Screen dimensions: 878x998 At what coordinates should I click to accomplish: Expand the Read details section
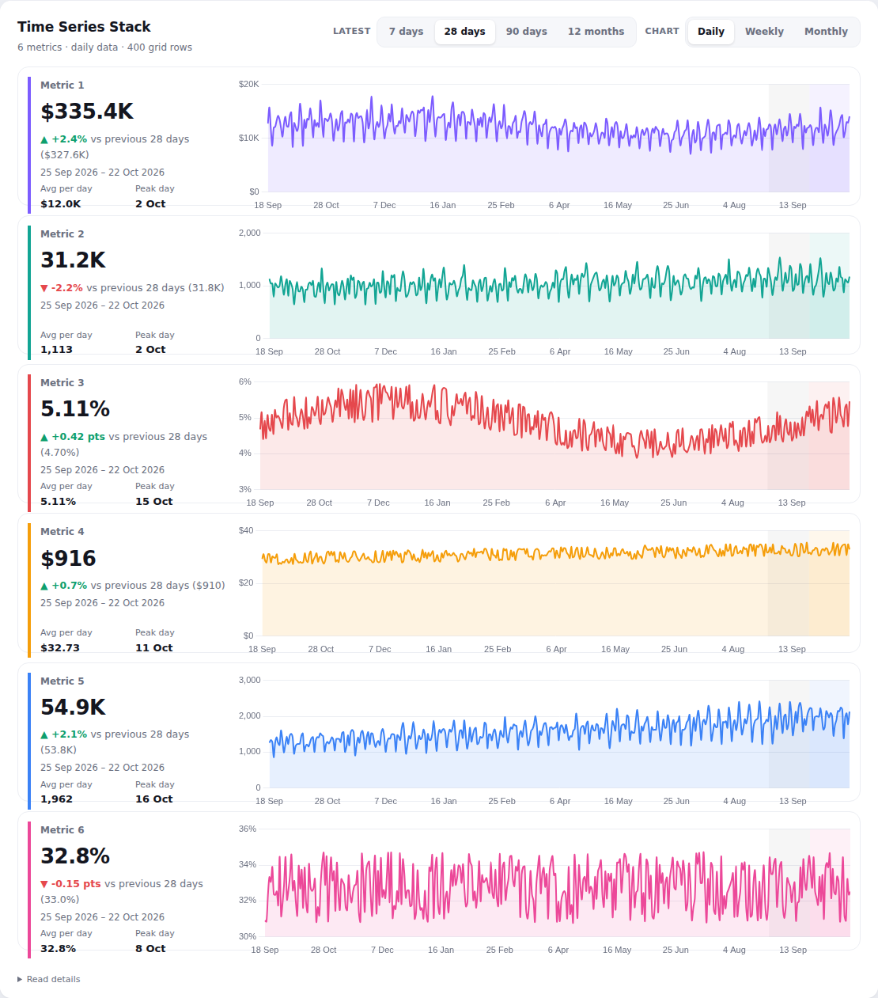click(x=49, y=979)
